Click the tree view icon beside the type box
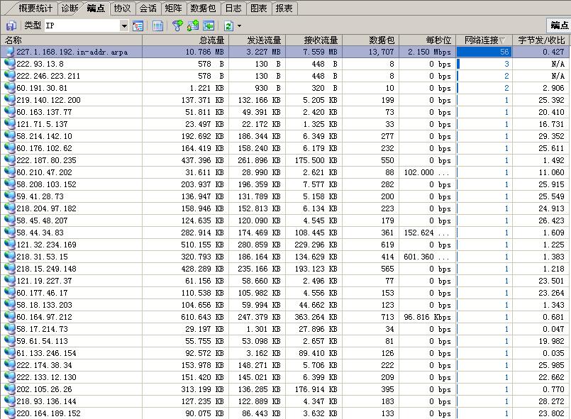This screenshot has height=419, width=571. click(138, 26)
